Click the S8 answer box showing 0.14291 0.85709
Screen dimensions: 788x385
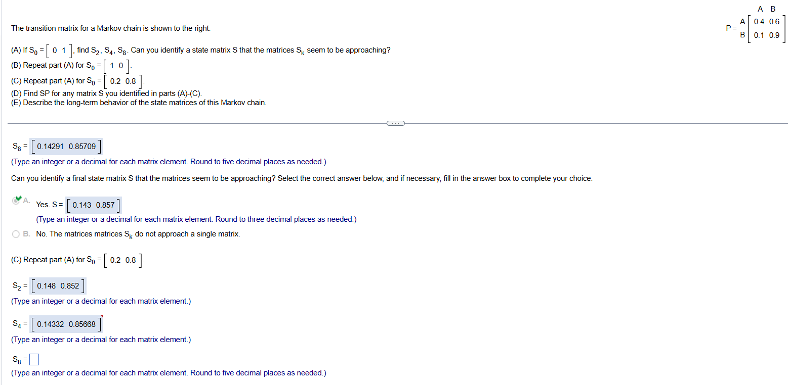(x=66, y=147)
